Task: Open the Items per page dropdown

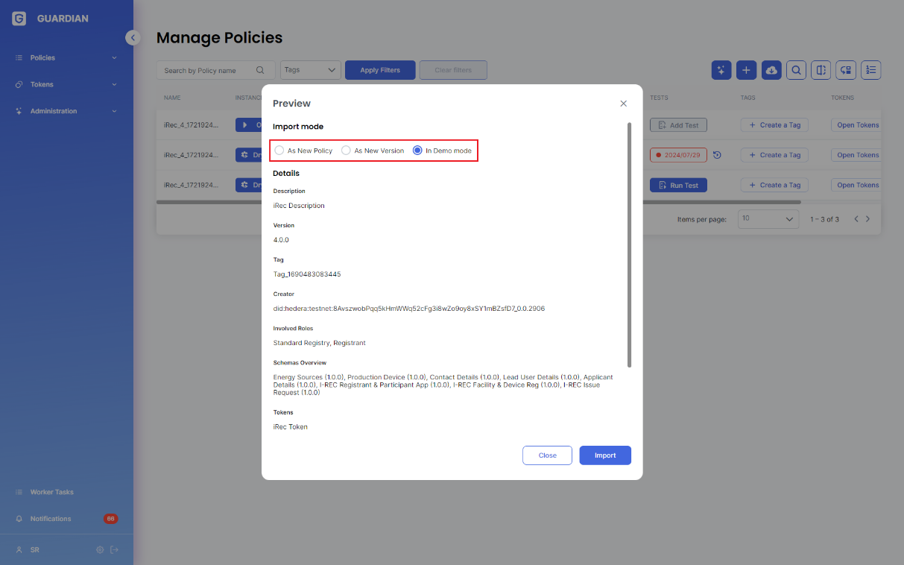Action: point(768,219)
